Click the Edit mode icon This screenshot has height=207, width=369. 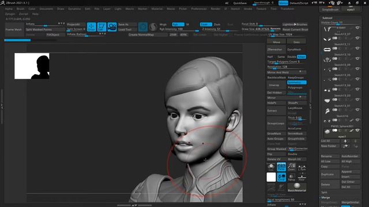point(101,27)
